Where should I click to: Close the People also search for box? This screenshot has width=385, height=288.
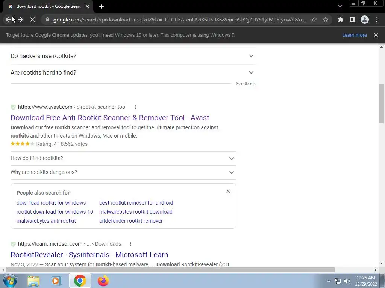pyautogui.click(x=228, y=191)
